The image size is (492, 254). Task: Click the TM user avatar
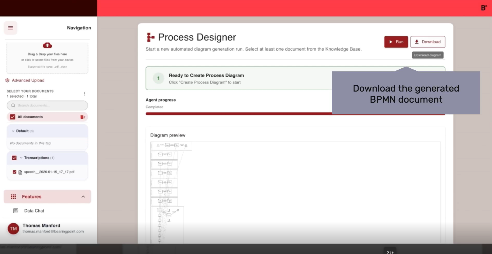pyautogui.click(x=13, y=229)
